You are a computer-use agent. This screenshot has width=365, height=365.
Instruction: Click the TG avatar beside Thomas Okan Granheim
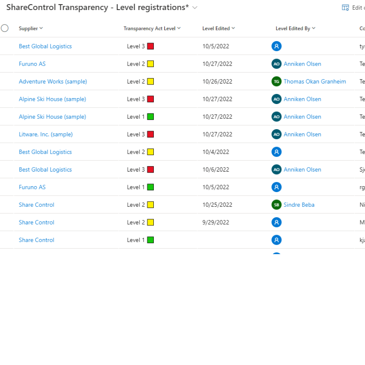click(x=276, y=82)
